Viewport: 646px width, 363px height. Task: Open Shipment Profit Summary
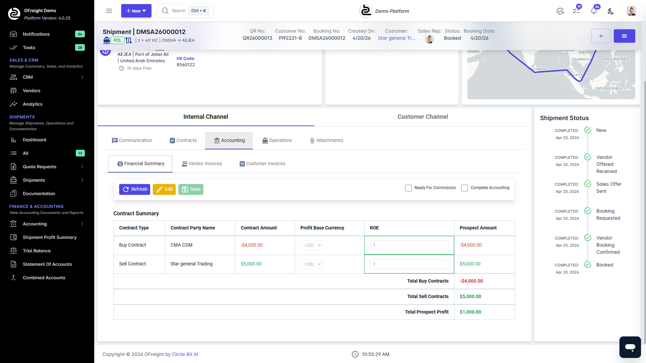tap(47, 237)
